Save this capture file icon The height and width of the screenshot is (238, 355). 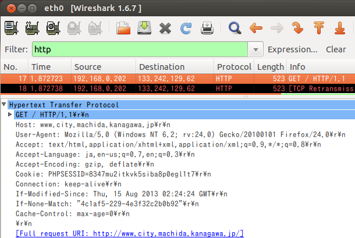pyautogui.click(x=144, y=28)
